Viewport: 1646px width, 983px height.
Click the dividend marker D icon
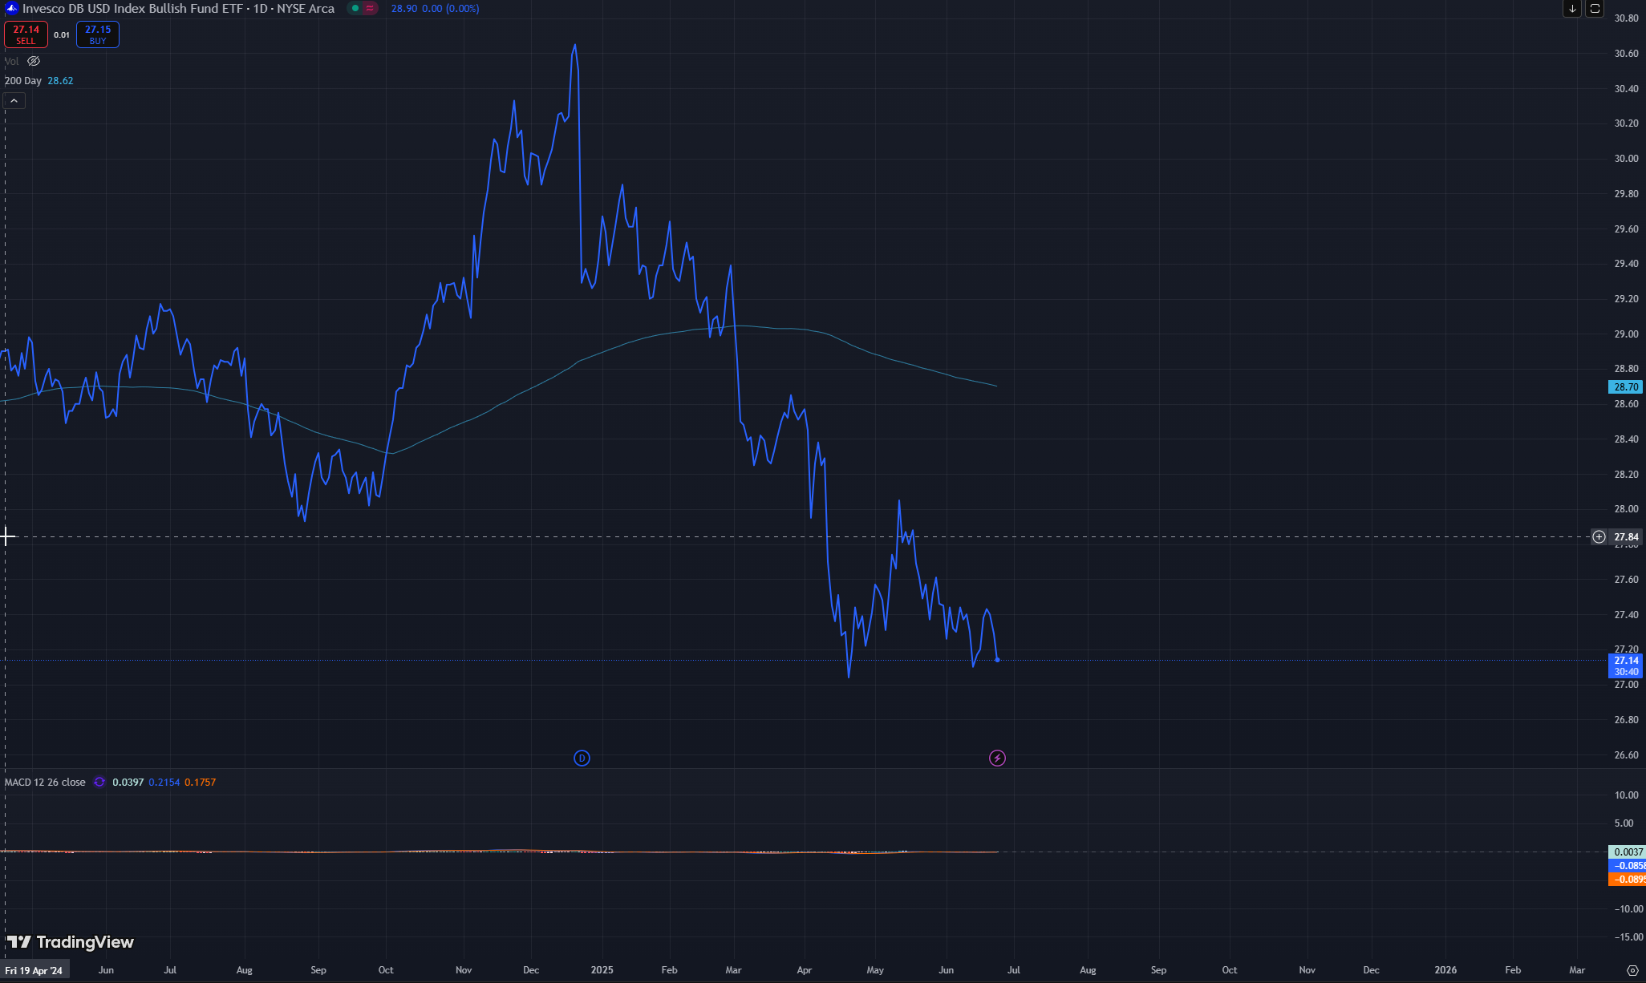click(582, 758)
